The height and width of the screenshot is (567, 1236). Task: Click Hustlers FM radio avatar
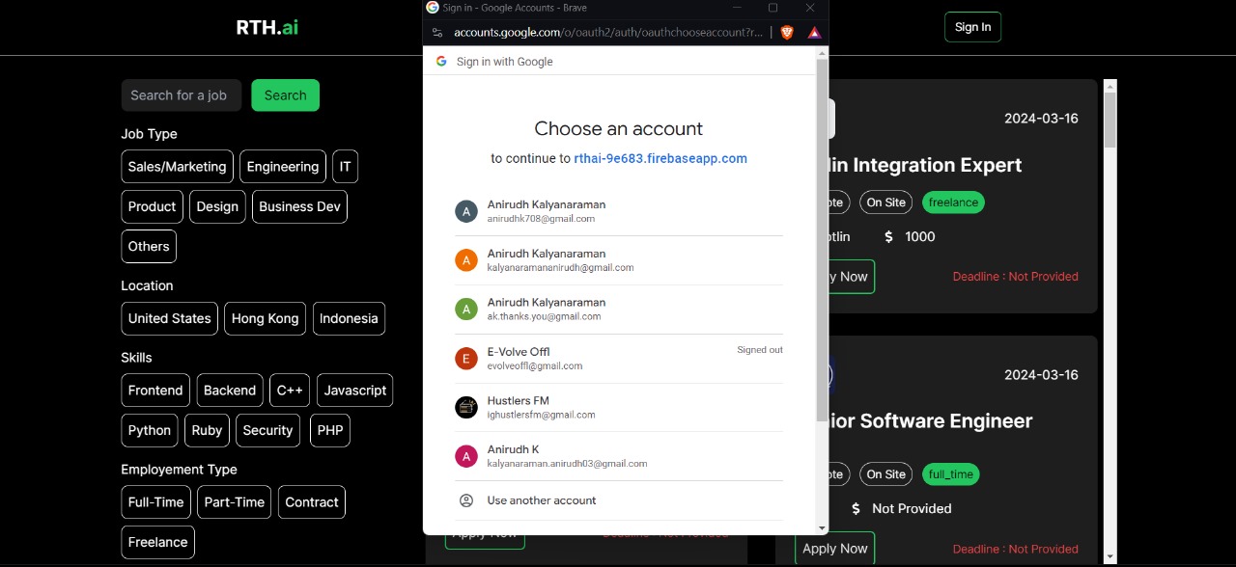[x=466, y=407]
